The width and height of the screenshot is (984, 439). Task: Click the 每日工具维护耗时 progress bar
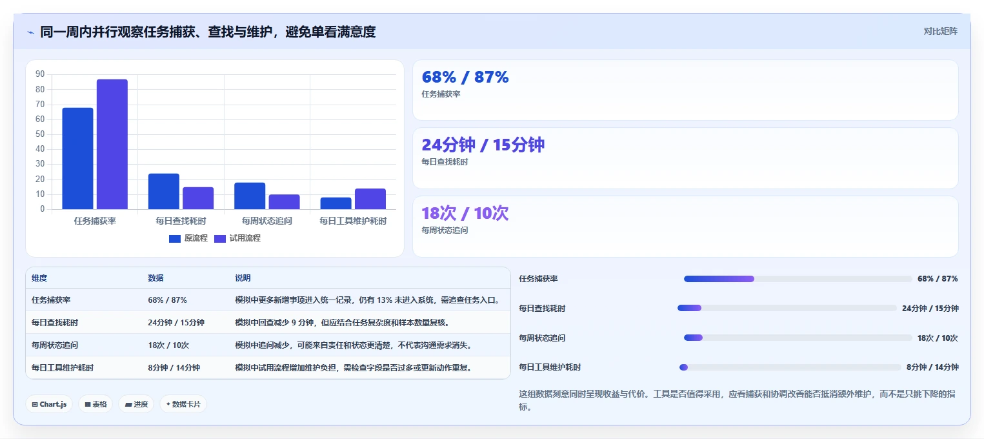[x=790, y=367]
